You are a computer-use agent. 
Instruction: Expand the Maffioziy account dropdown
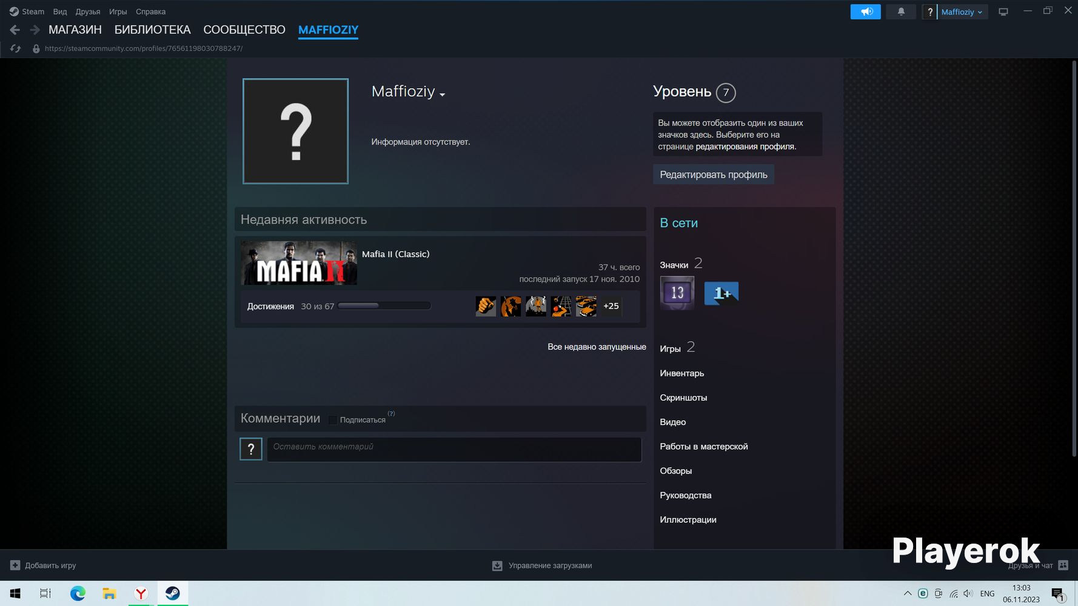pyautogui.click(x=962, y=12)
